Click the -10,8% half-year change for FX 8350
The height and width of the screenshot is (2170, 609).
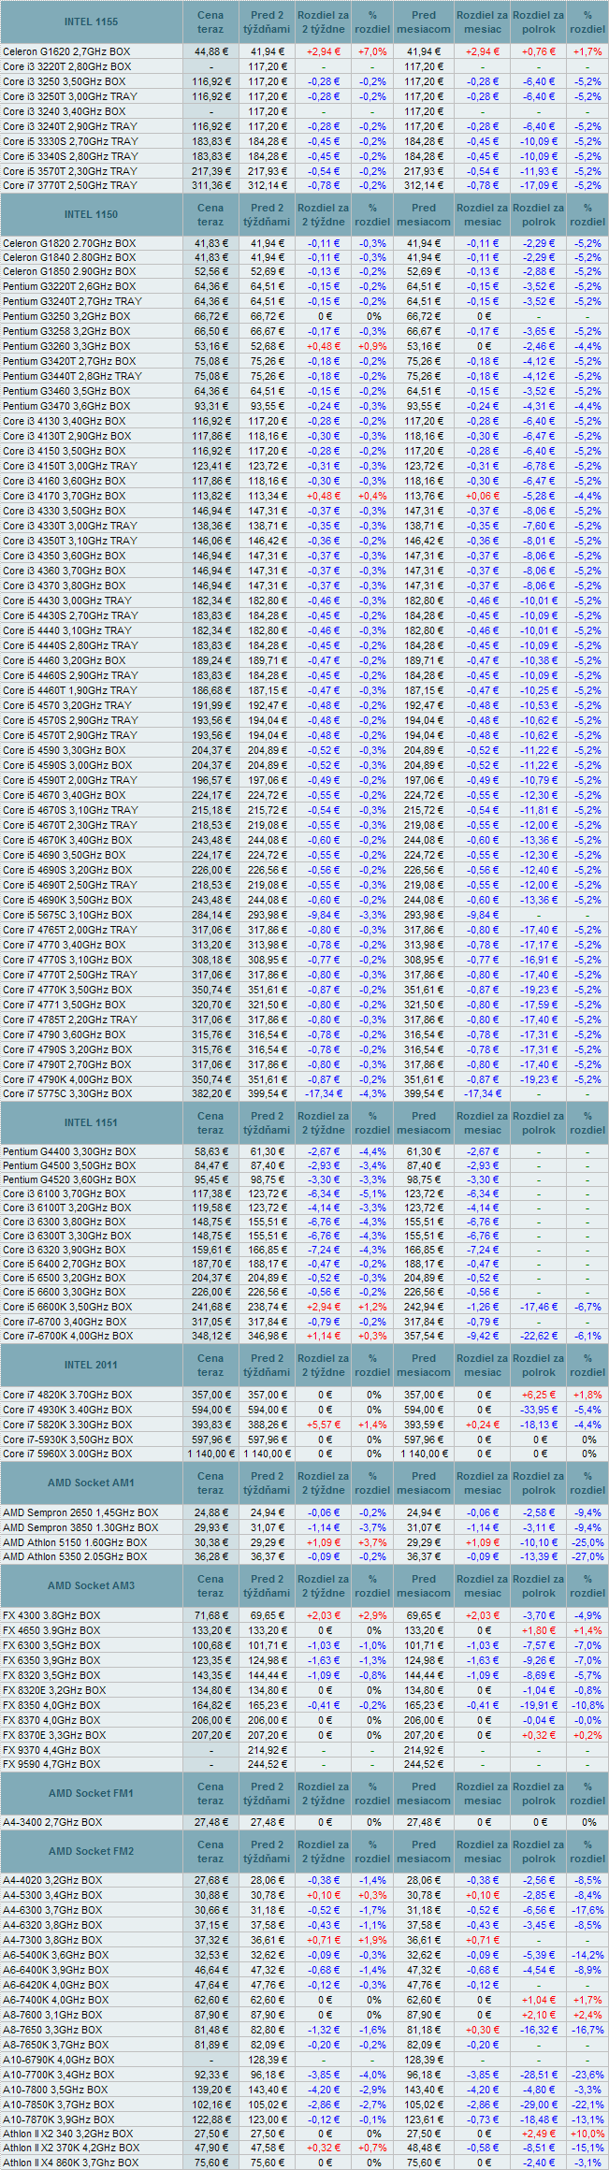[x=588, y=1705]
